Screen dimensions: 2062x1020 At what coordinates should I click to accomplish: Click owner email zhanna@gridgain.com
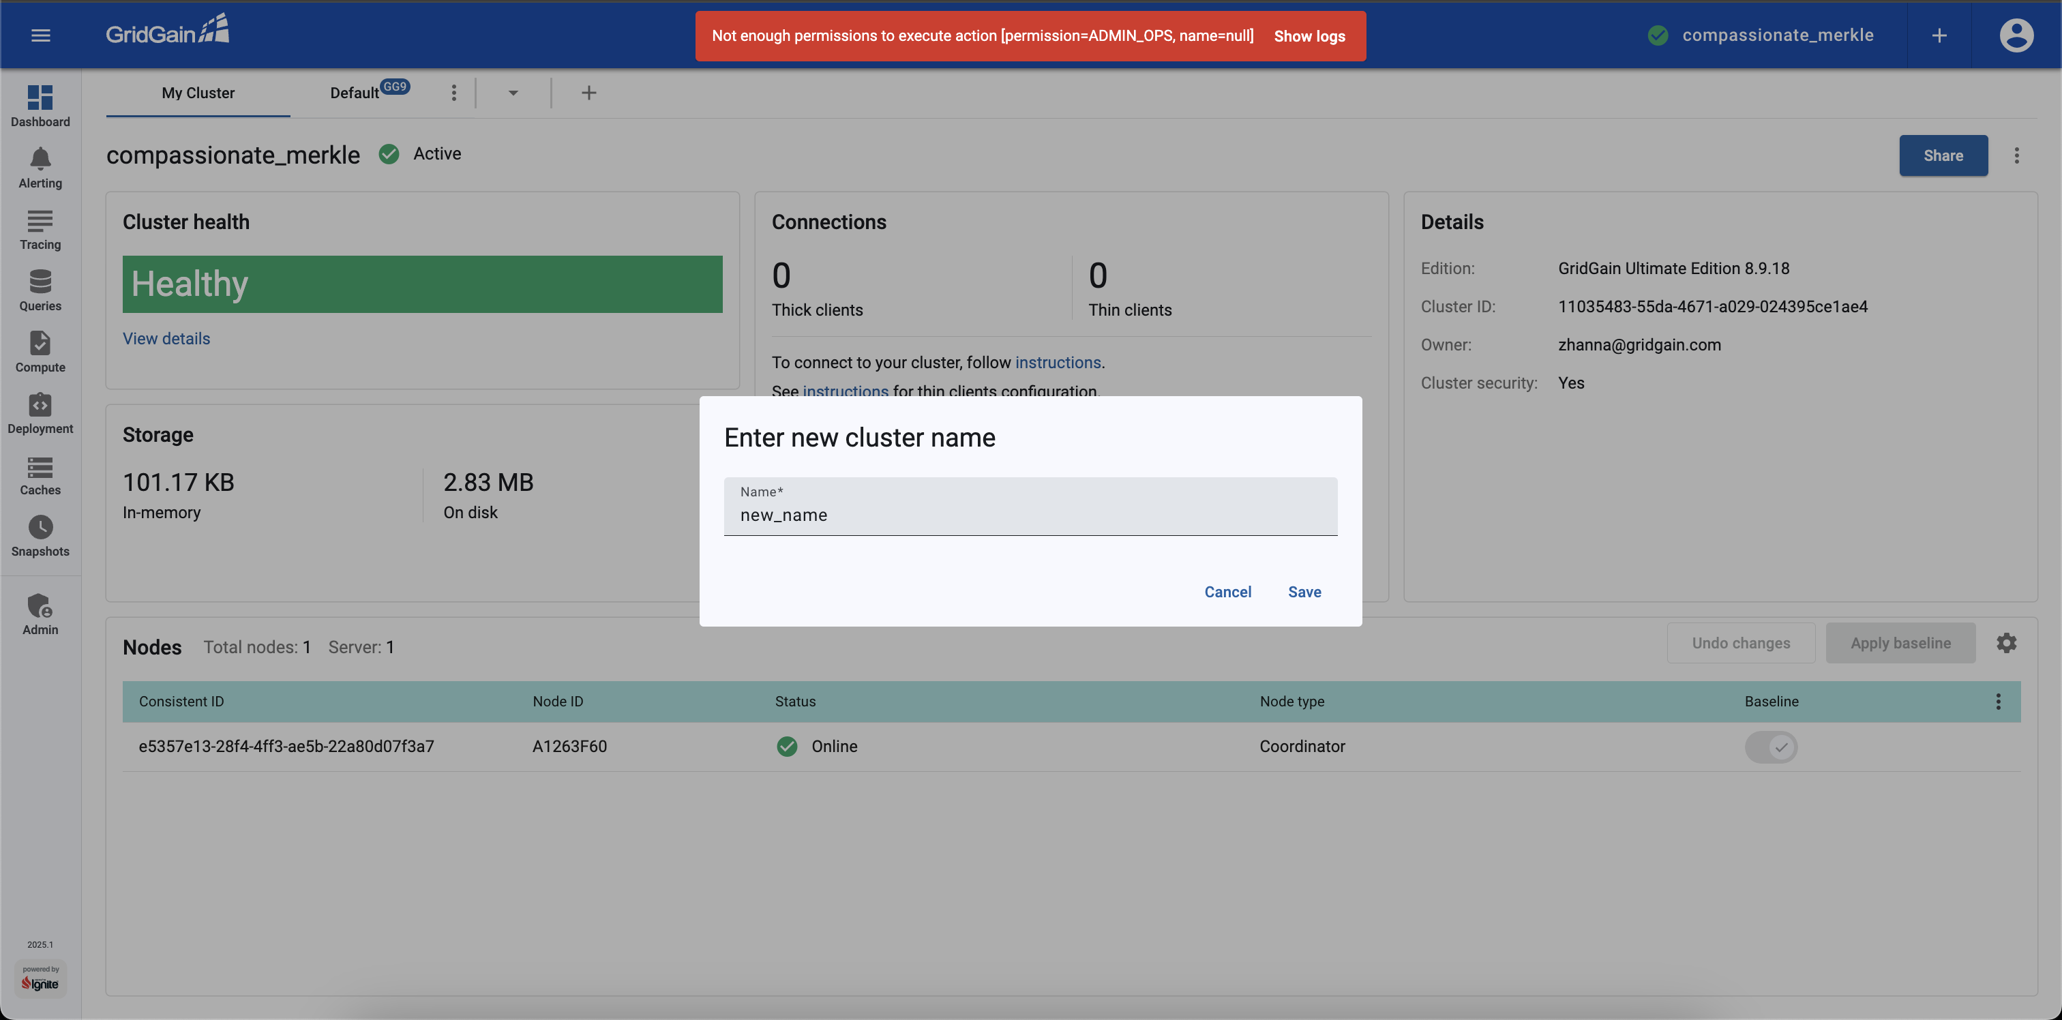coord(1639,345)
